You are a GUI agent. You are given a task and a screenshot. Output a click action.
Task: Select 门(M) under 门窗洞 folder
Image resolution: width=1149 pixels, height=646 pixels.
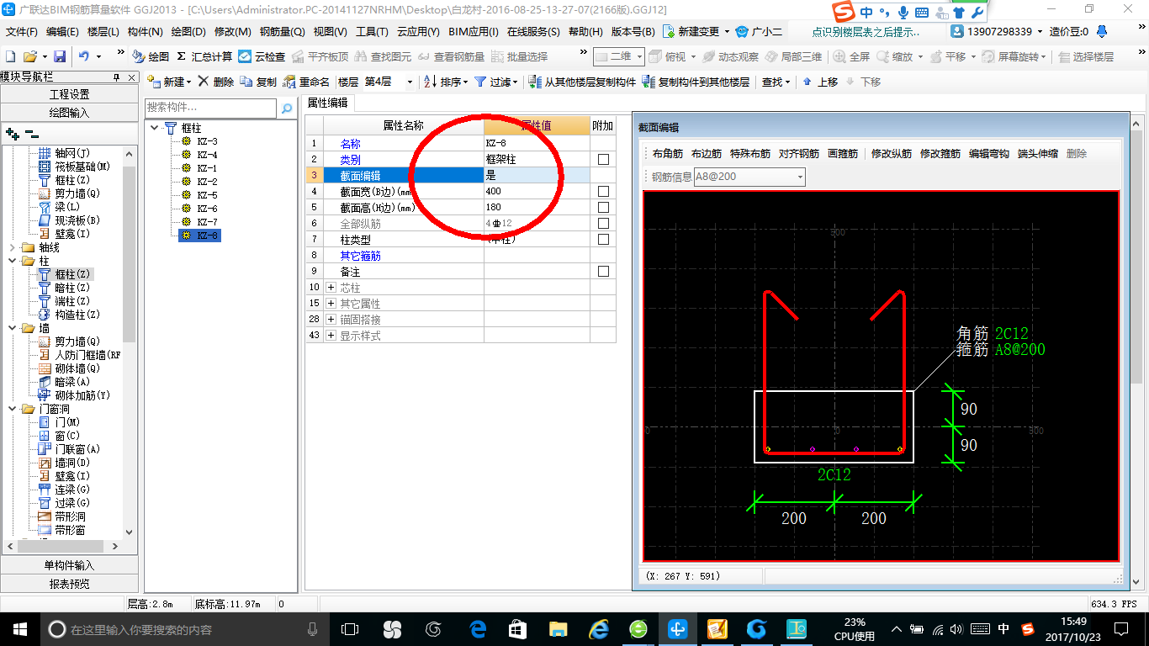(60, 422)
